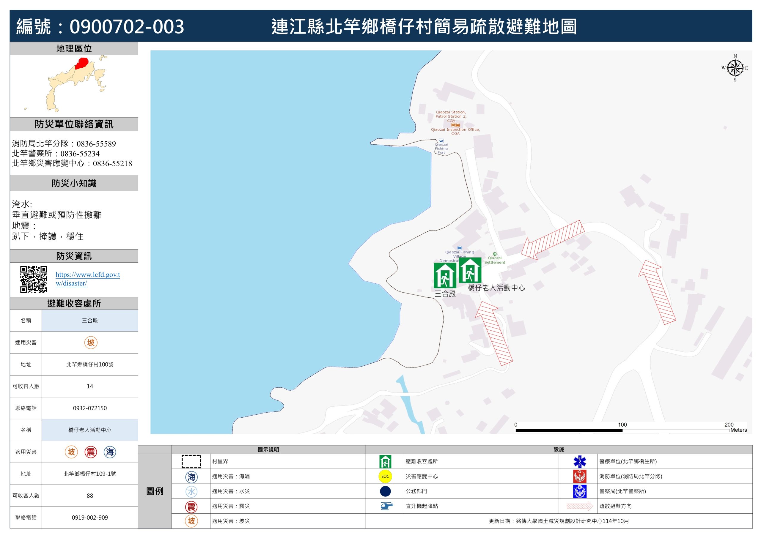Click the QR code for disaster info
Image resolution: width=761 pixels, height=538 pixels.
(34, 279)
